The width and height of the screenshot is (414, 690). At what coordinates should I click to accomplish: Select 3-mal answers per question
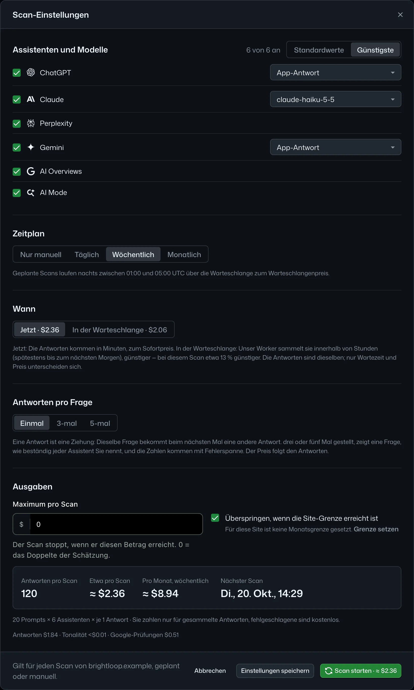(67, 423)
